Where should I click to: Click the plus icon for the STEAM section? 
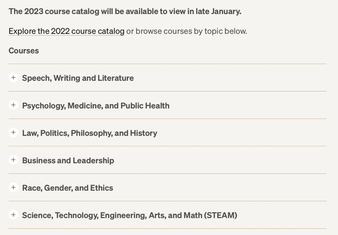click(13, 215)
